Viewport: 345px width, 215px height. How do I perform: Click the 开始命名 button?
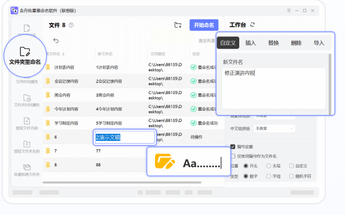204,25
